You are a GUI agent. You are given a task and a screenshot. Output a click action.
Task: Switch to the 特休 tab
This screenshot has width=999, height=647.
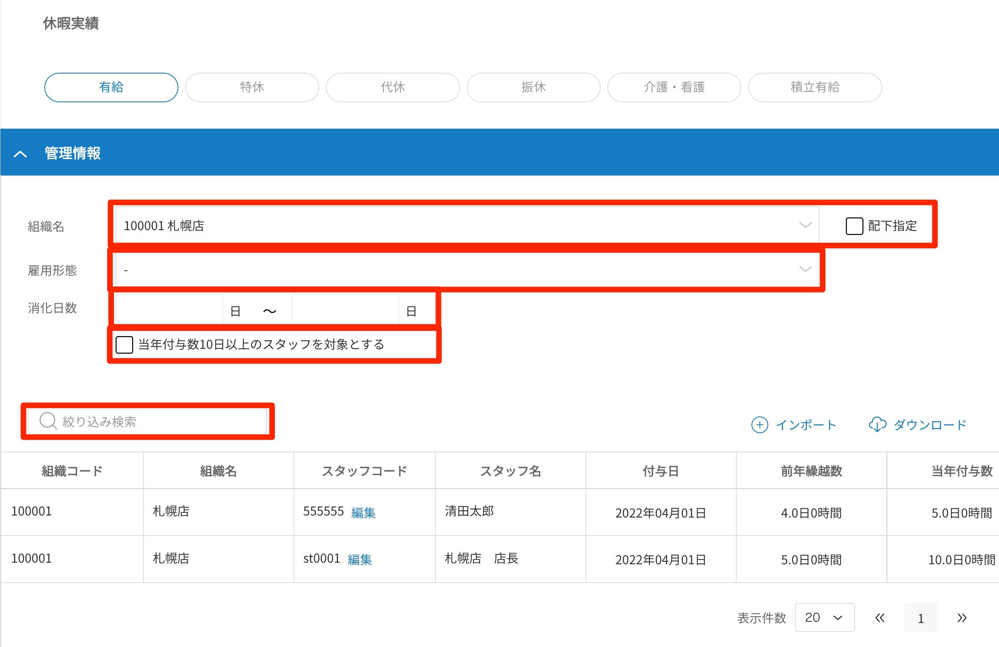coord(252,87)
